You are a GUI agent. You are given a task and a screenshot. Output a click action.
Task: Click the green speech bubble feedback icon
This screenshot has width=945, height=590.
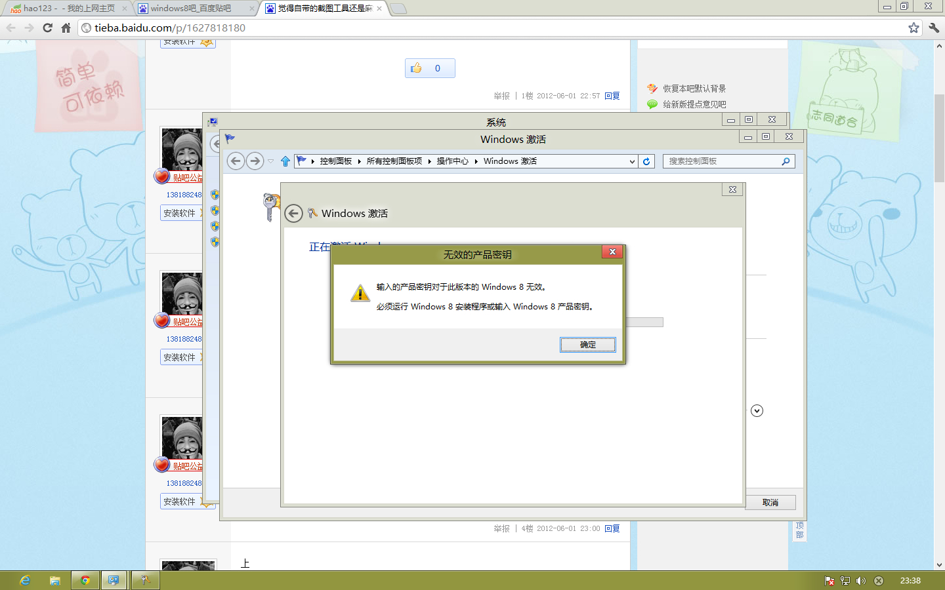click(652, 104)
